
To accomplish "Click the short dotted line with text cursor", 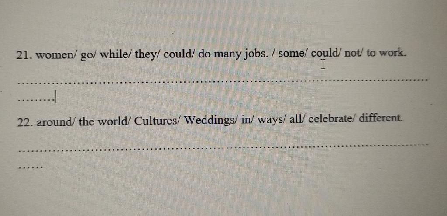I will (x=37, y=99).
